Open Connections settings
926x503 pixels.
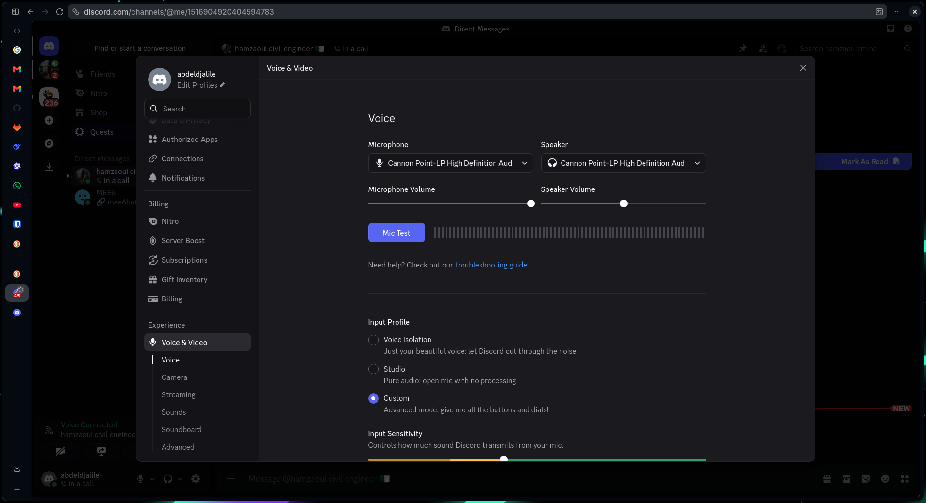(x=198, y=158)
